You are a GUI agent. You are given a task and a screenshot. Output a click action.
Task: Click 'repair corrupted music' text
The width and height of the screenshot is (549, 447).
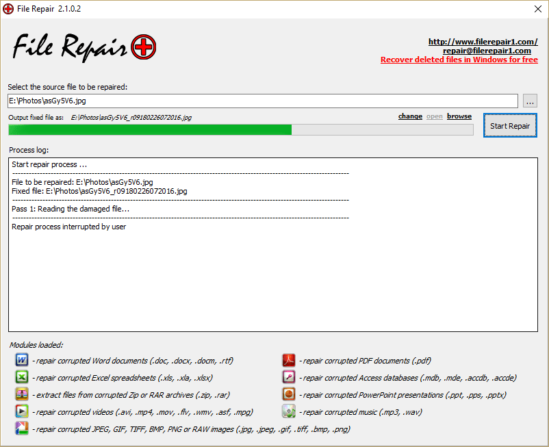pos(361,412)
